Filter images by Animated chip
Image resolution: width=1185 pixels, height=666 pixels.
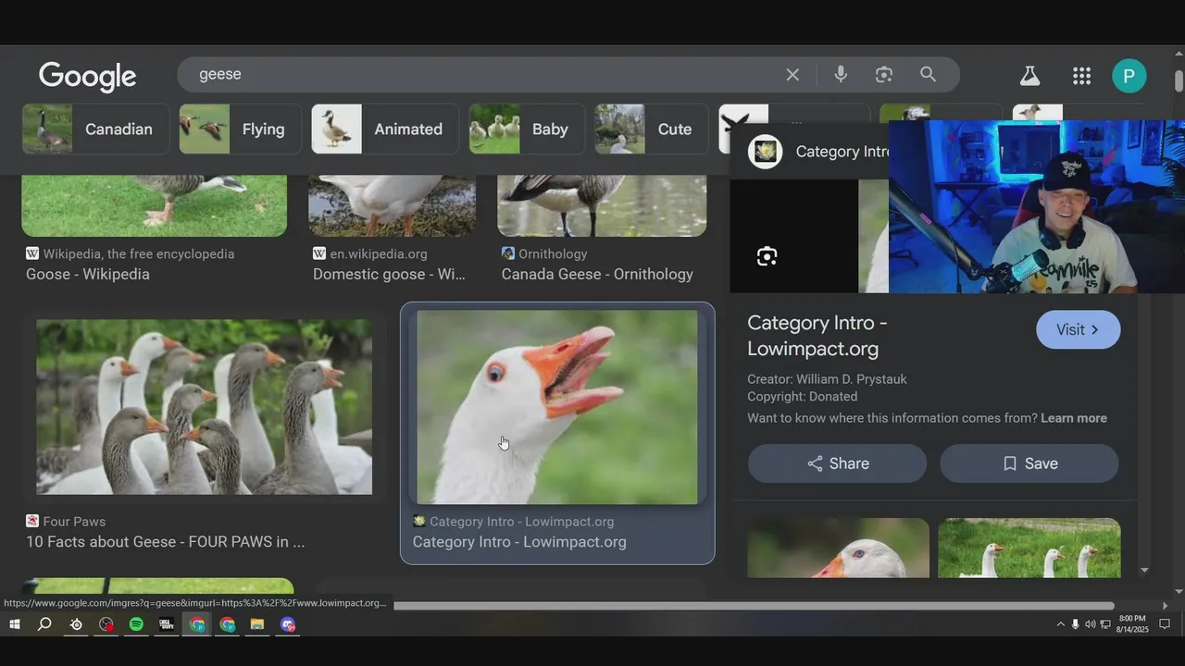coord(385,129)
